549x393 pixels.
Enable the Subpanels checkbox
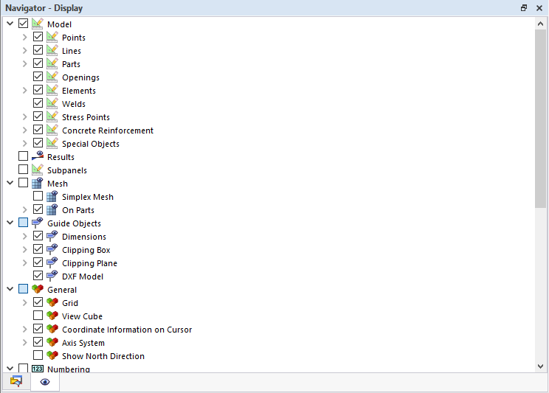click(23, 170)
